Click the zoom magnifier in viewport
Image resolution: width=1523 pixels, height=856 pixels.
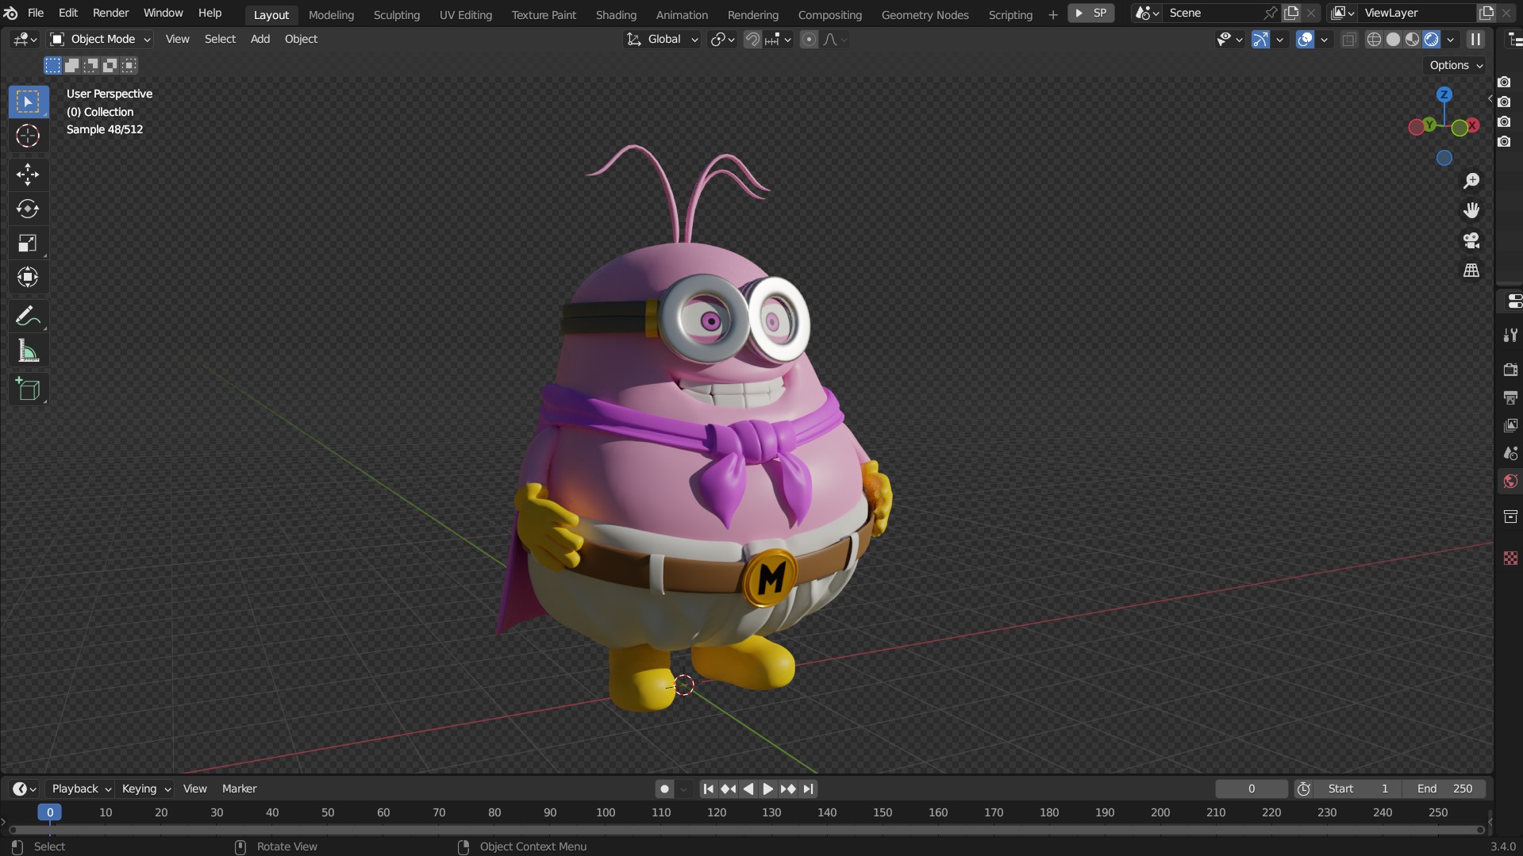pyautogui.click(x=1471, y=181)
